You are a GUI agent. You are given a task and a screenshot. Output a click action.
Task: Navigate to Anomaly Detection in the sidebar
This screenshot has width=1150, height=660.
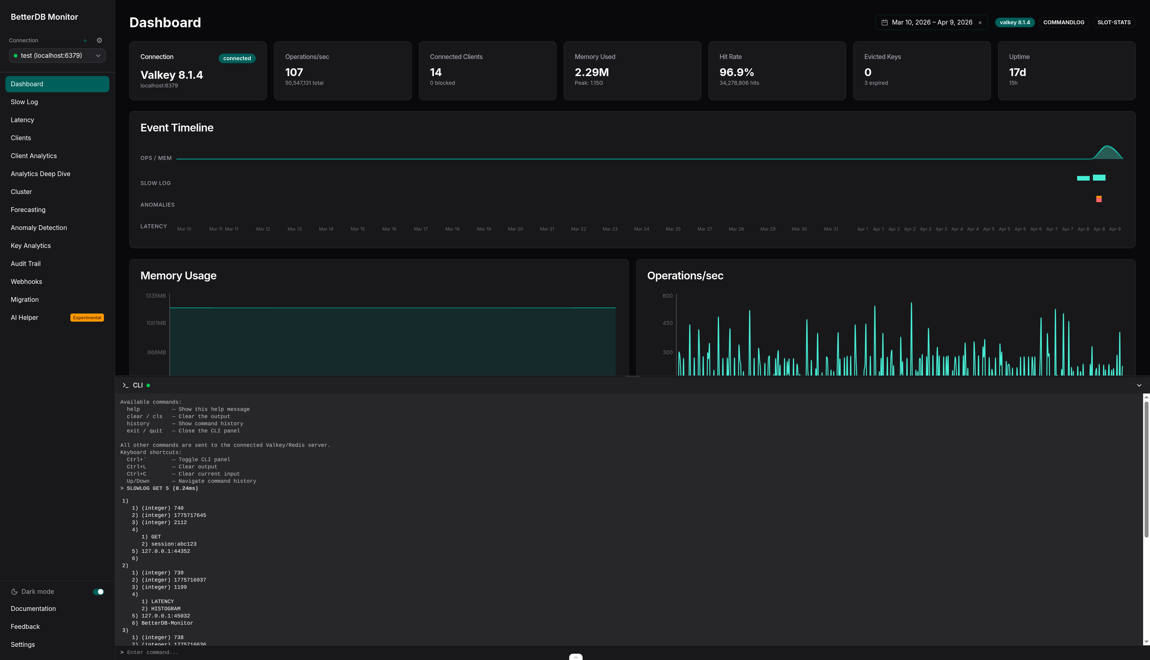(39, 228)
